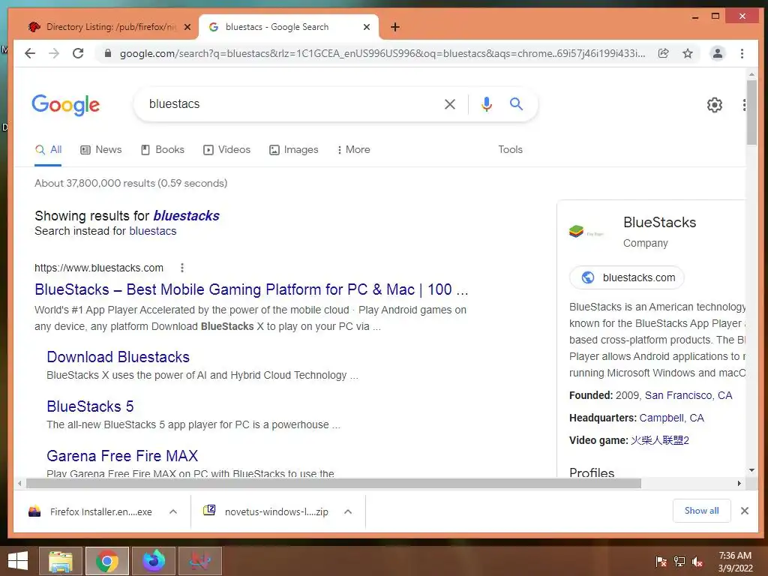Expand Firefox Installer download options
The width and height of the screenshot is (768, 576).
click(173, 511)
